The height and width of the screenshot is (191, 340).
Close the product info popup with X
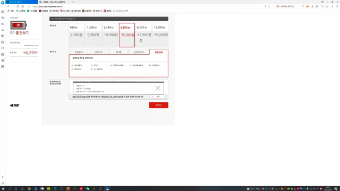(158, 88)
